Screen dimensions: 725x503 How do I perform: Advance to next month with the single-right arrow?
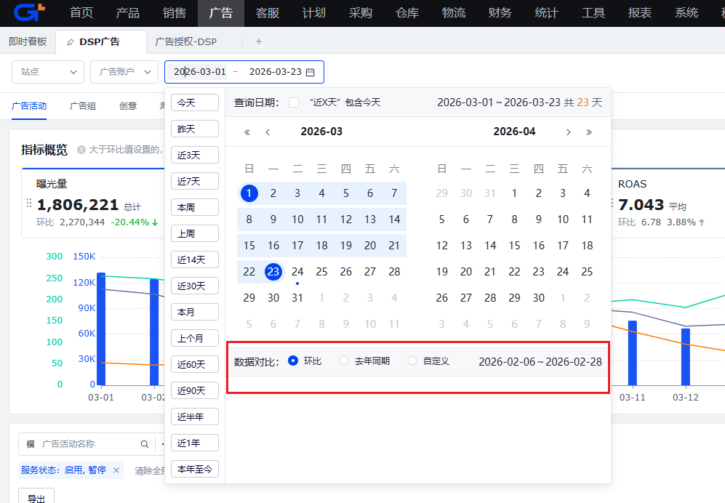pyautogui.click(x=568, y=132)
